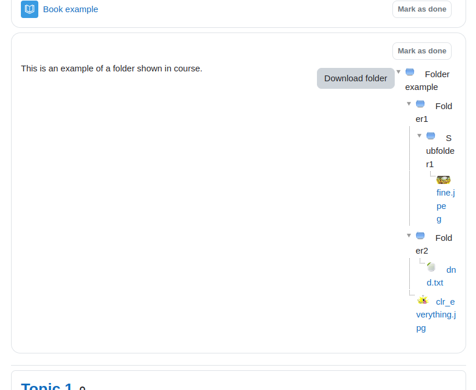
Task: Collapse the Subfolder1 tree node
Action: pos(419,136)
